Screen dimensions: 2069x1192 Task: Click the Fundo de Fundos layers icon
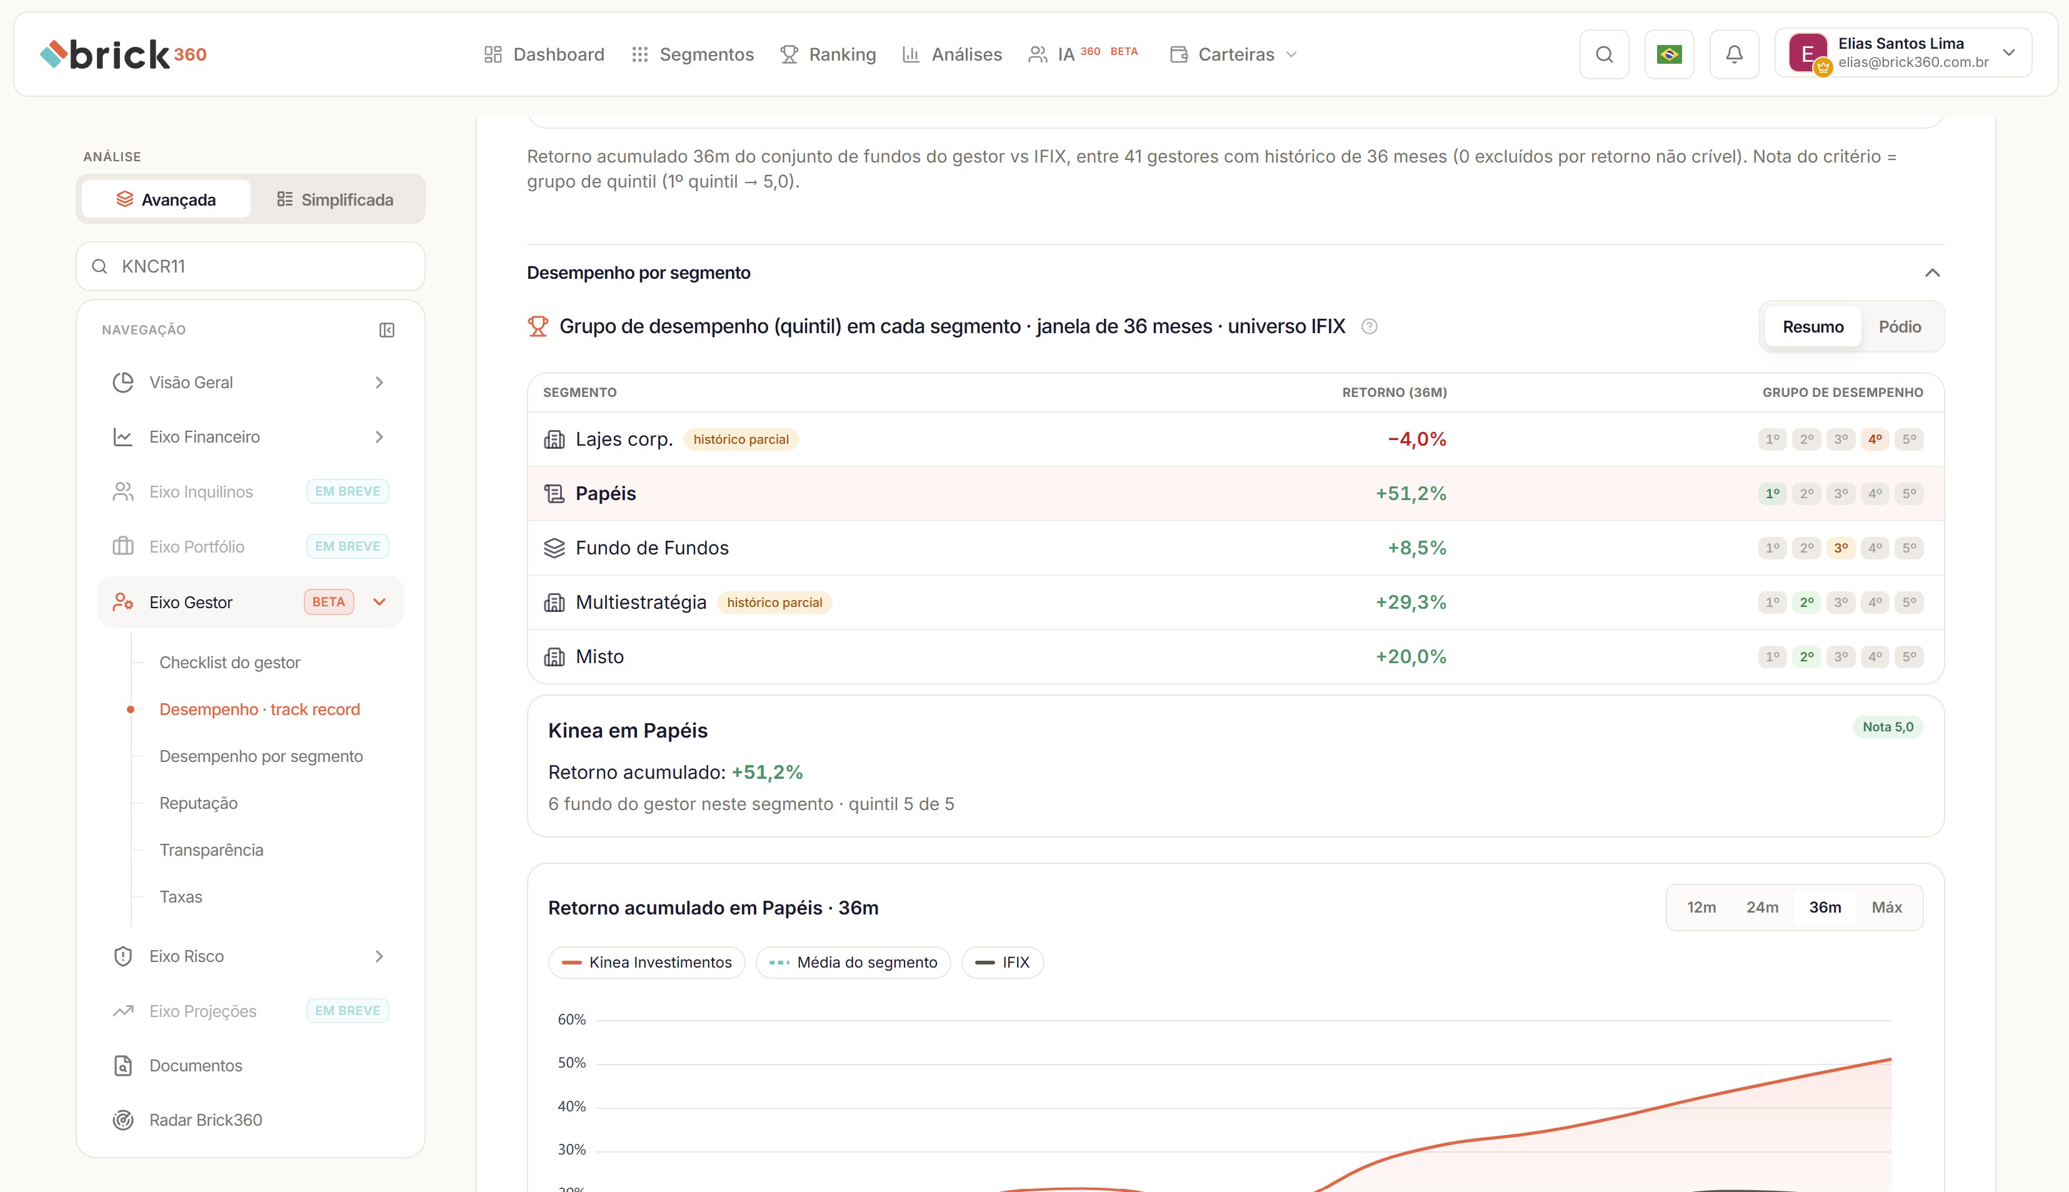pyautogui.click(x=554, y=548)
